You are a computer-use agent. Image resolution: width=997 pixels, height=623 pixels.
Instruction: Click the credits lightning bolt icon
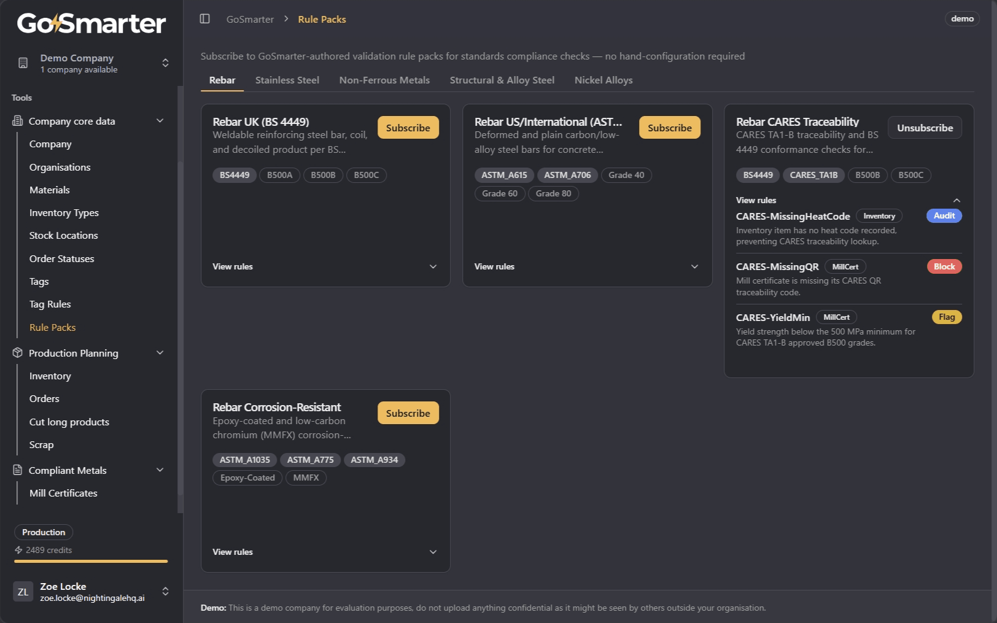[18, 550]
